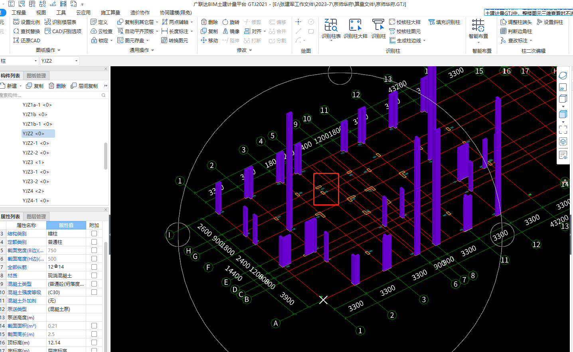573x352 pixels.
Task: Expand the 修改 group arrow
Action: point(251,50)
